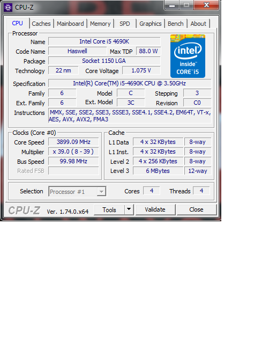Click the Stepping value 3
The image size is (254, 362).
tap(197, 93)
